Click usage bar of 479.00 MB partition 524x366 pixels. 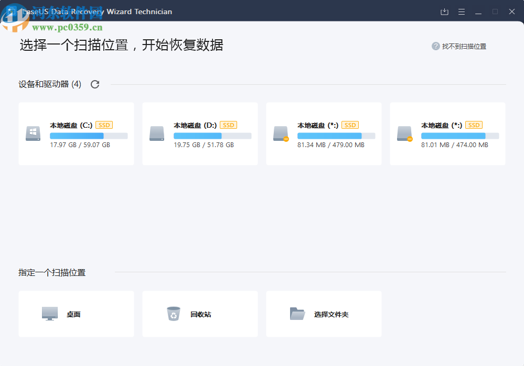point(336,136)
